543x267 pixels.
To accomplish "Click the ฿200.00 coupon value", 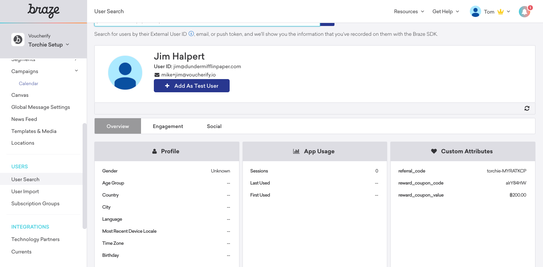I will click(518, 195).
